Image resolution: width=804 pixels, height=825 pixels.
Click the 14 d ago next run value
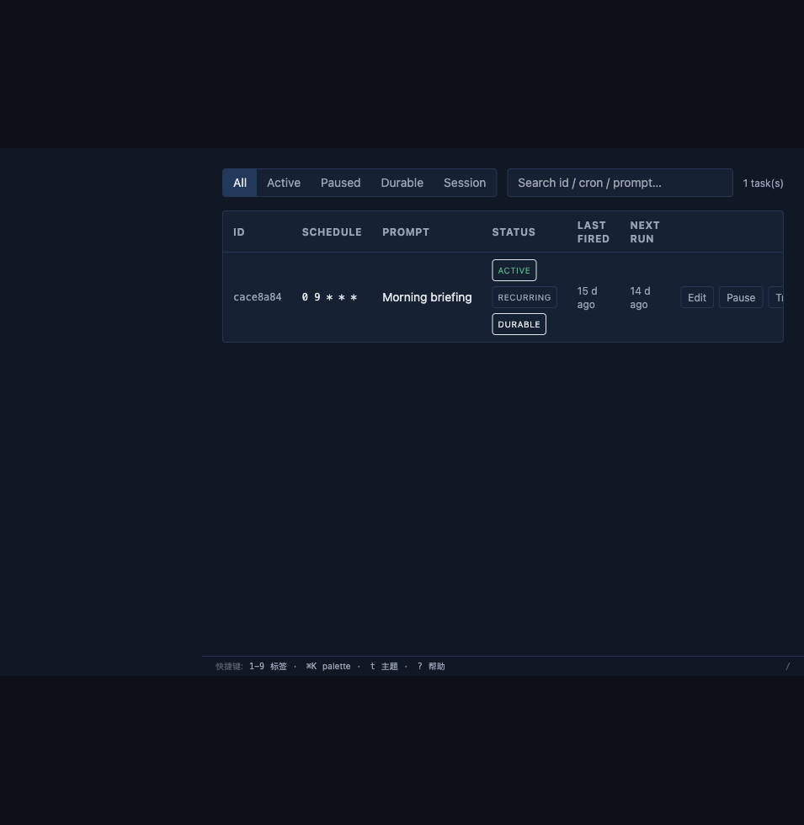640,298
